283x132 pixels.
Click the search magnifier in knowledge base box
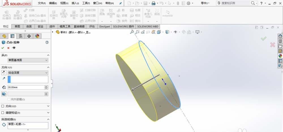253,3
